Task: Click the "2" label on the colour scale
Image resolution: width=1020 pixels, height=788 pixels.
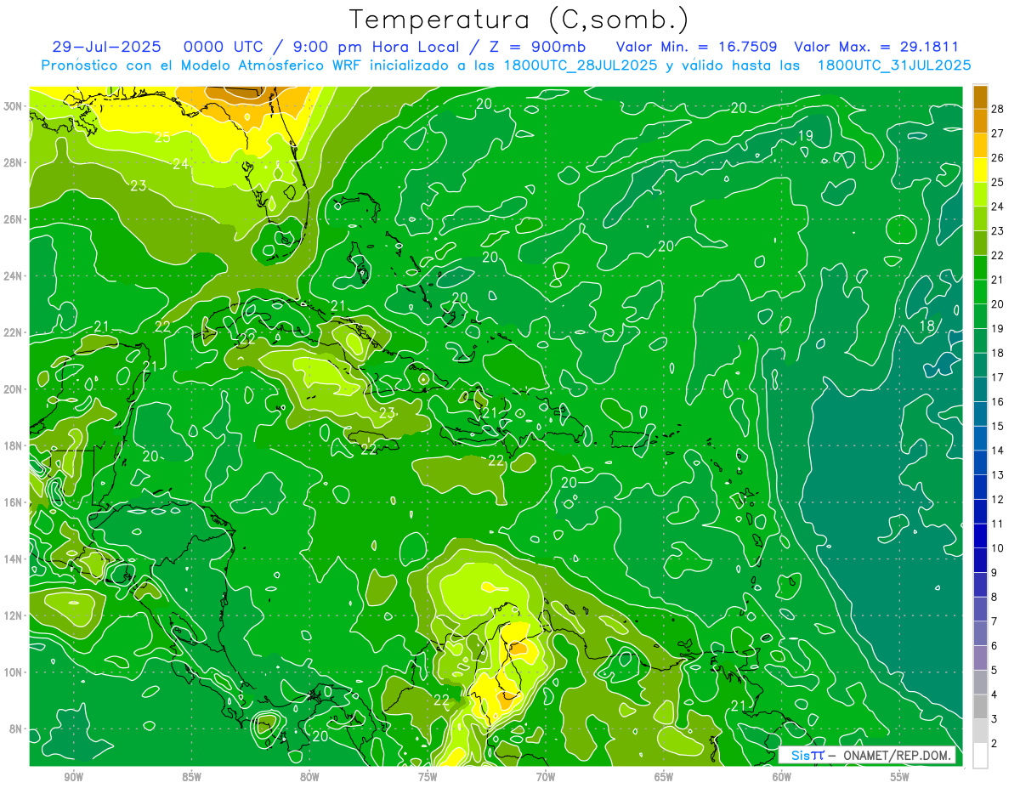Action: (994, 744)
